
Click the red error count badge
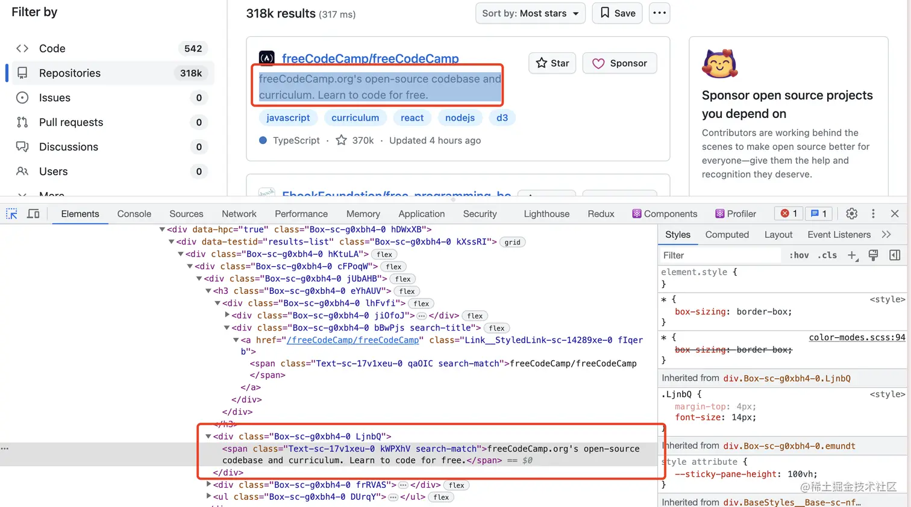tap(789, 214)
